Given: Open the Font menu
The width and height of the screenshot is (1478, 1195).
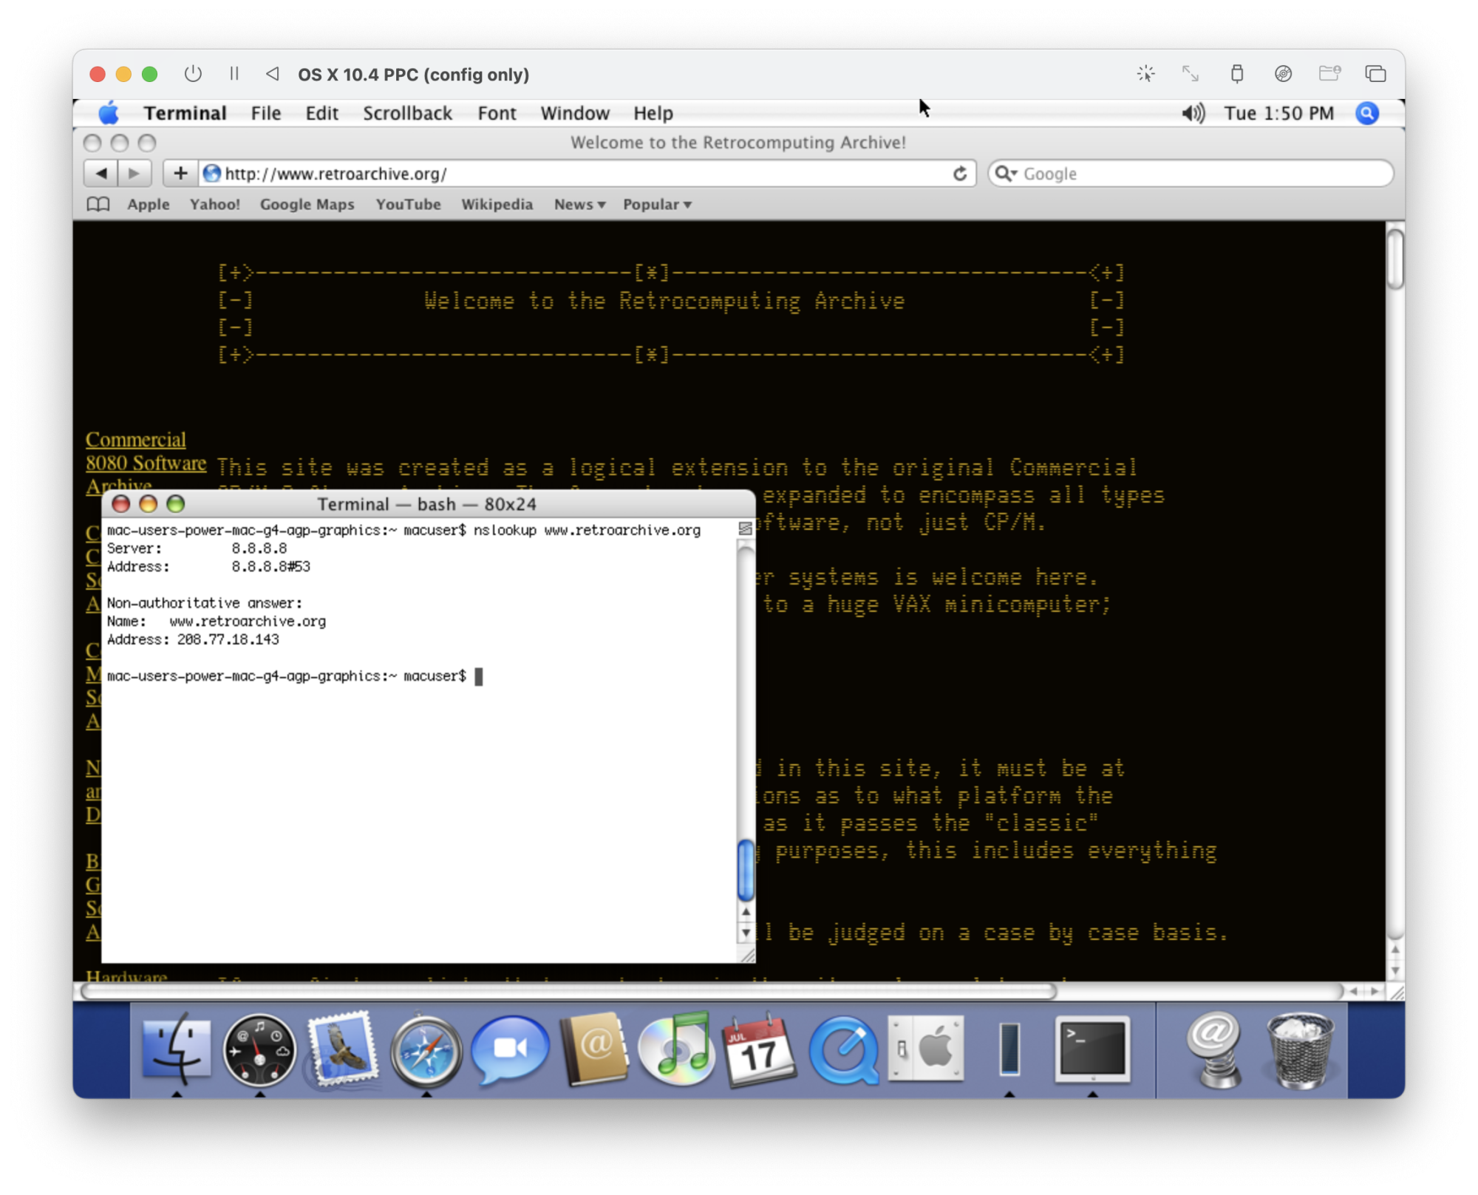Looking at the screenshot, I should click(497, 113).
